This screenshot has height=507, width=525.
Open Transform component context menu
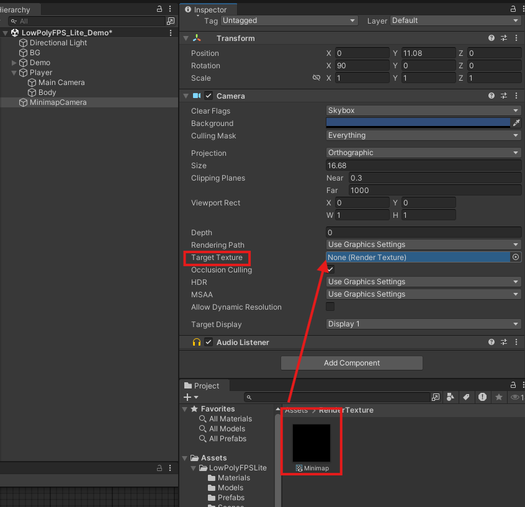click(516, 38)
